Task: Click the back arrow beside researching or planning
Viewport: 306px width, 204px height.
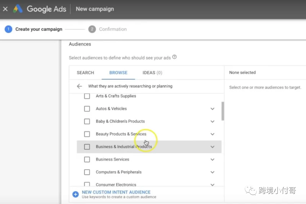Action: [x=79, y=86]
